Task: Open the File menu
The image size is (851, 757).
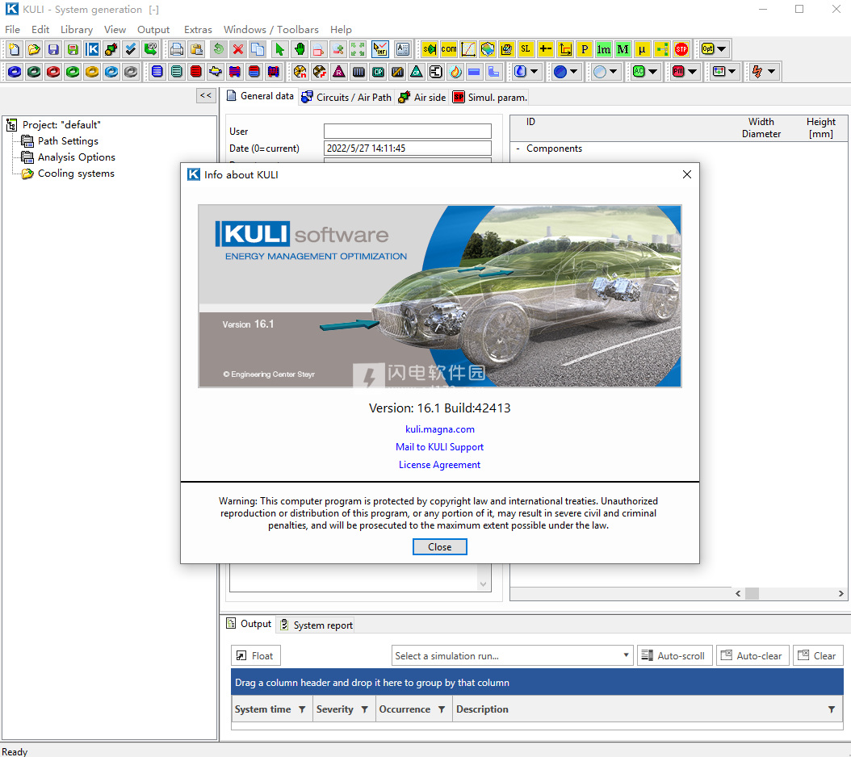Action: (12, 29)
